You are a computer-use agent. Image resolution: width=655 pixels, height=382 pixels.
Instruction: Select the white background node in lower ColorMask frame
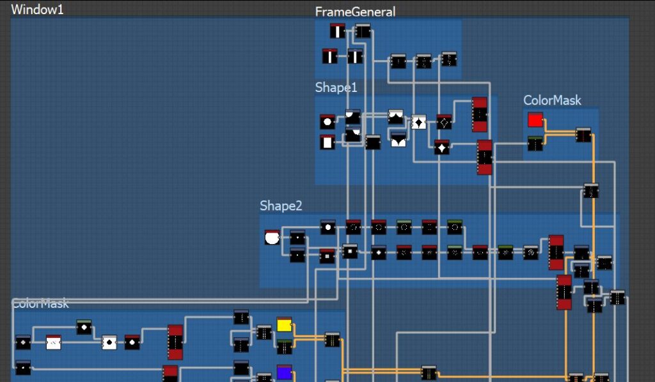(x=54, y=342)
